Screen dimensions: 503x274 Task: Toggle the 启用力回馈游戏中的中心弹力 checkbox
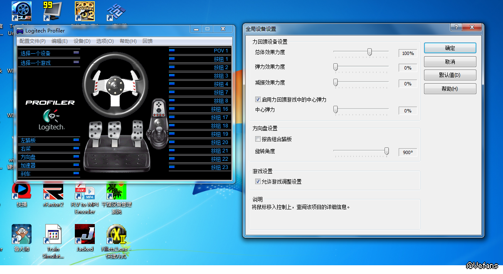pos(258,100)
